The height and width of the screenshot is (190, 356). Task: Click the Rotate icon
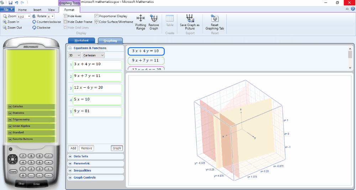pyautogui.click(x=34, y=16)
